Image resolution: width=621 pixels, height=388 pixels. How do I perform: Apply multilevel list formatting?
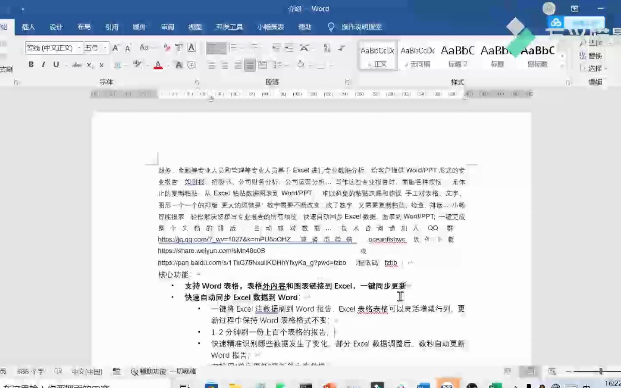[254, 48]
